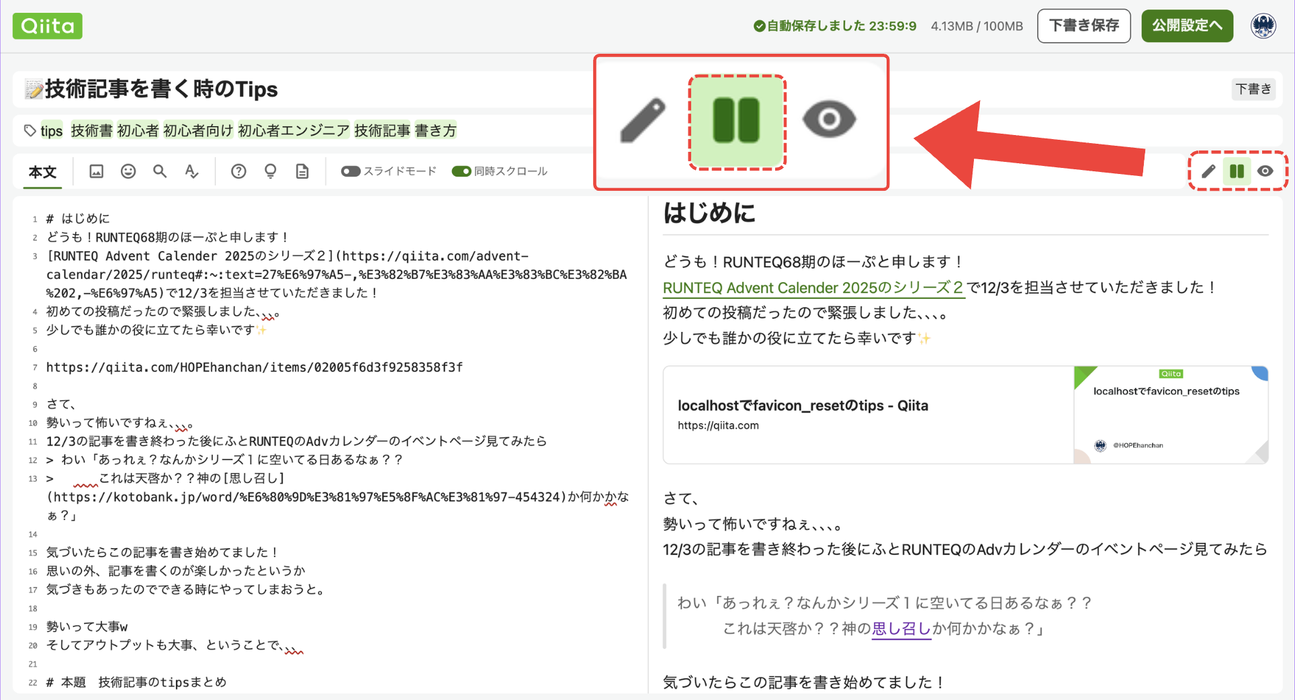
Task: Open the writing tips lightbulb icon
Action: [270, 171]
